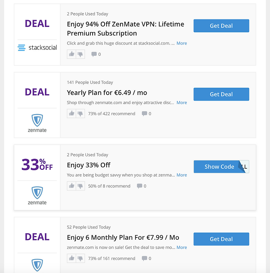Thumbs down the 6 Monthly Plan deal
This screenshot has height=273, width=270.
[x=81, y=258]
